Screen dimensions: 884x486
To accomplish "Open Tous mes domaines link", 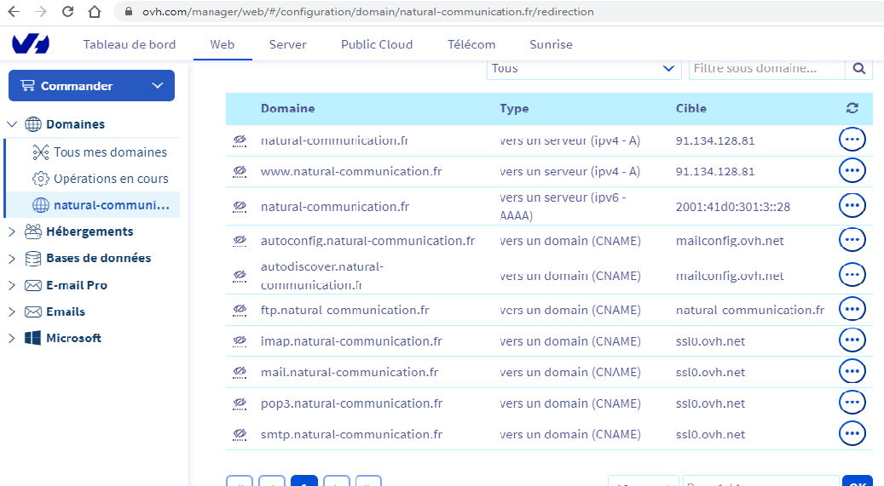I will 109,152.
